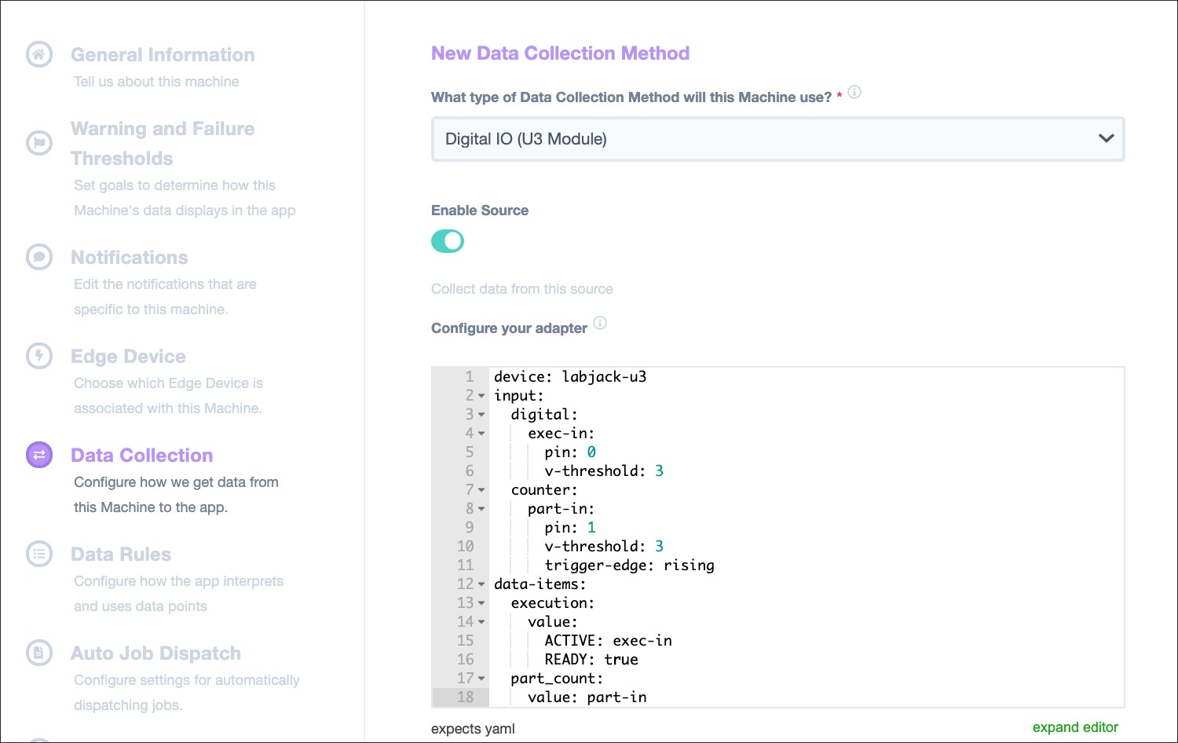
Task: Open the Data Rules step
Action: pyautogui.click(x=121, y=555)
